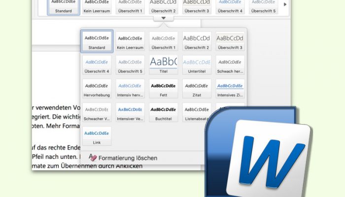This screenshot has width=345, height=197.
Task: Apply the Hervorhebung style
Action: coord(97,89)
